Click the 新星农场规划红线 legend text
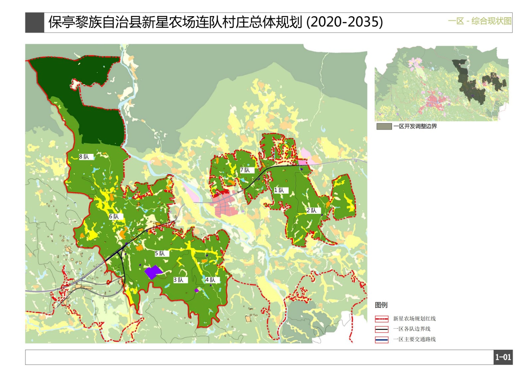531x375 pixels. click(414, 319)
